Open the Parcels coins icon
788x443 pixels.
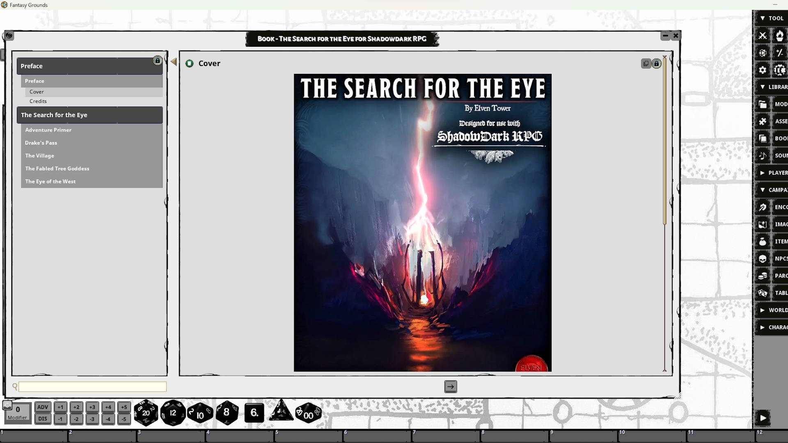click(763, 276)
